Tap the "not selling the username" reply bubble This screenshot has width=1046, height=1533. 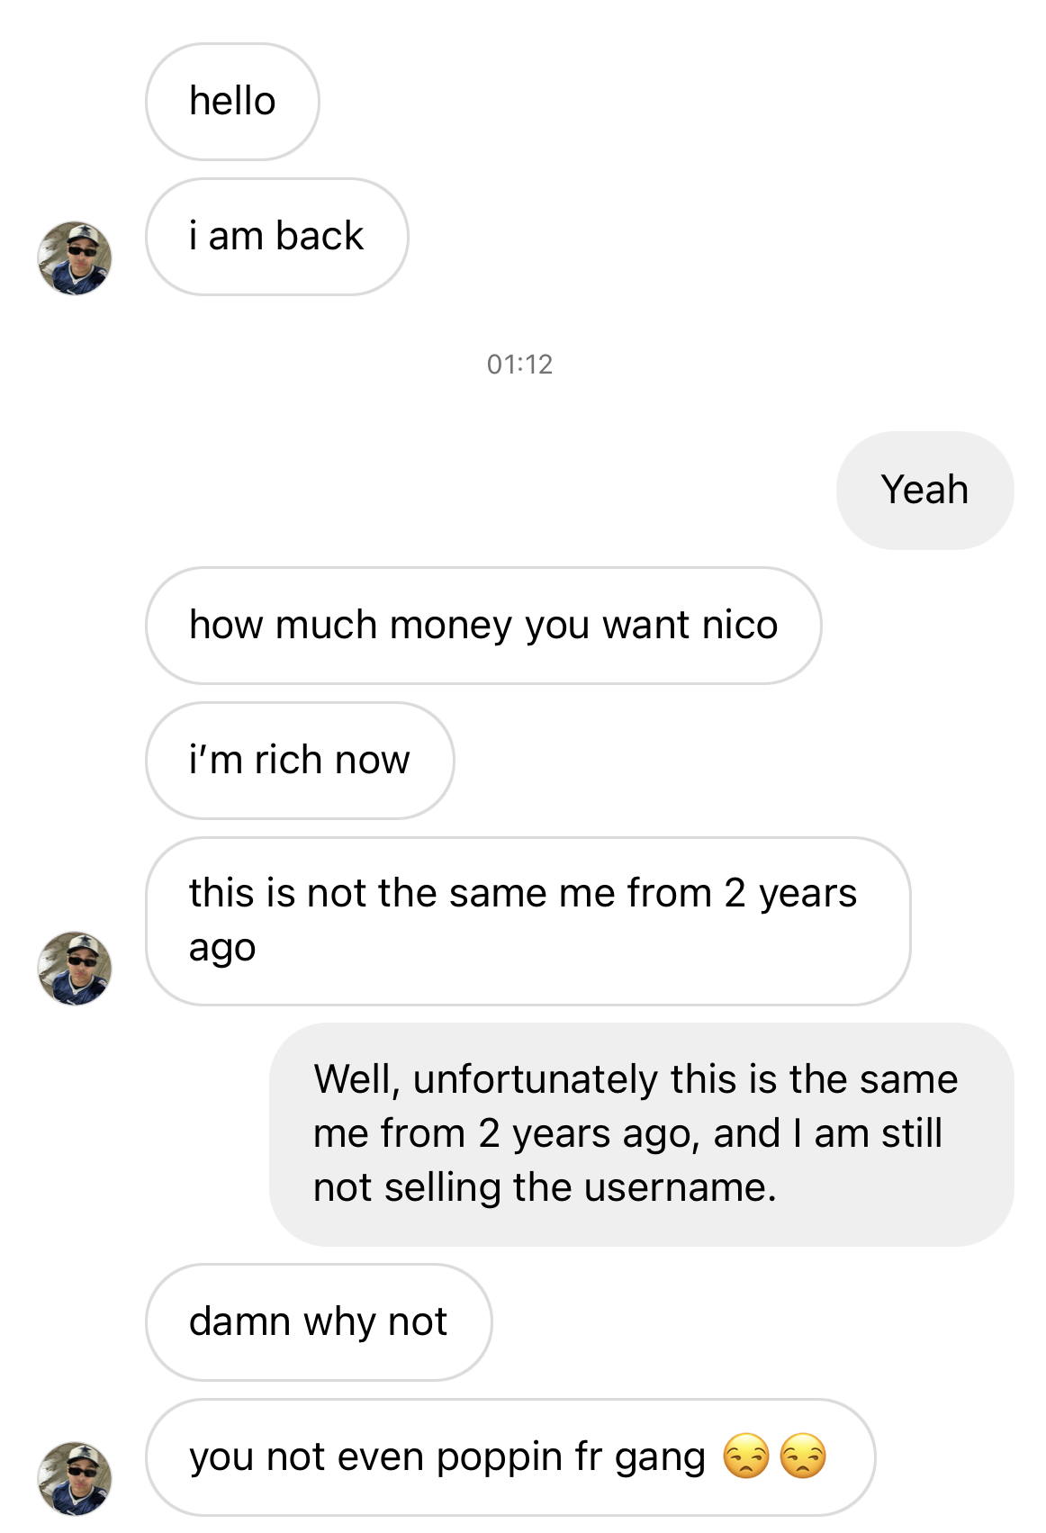(x=641, y=1134)
